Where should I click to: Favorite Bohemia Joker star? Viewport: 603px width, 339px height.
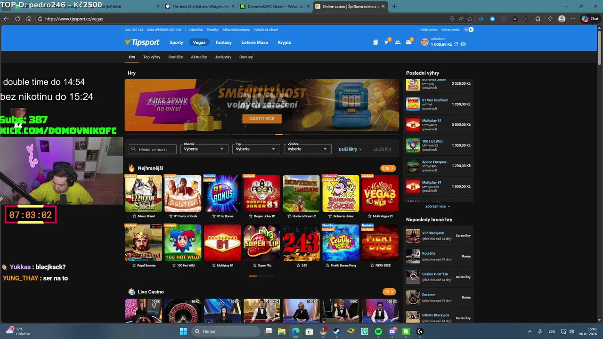[330, 216]
